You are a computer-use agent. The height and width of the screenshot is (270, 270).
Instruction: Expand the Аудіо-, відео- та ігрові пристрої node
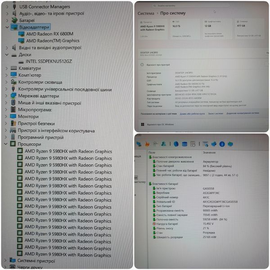coord(7,13)
